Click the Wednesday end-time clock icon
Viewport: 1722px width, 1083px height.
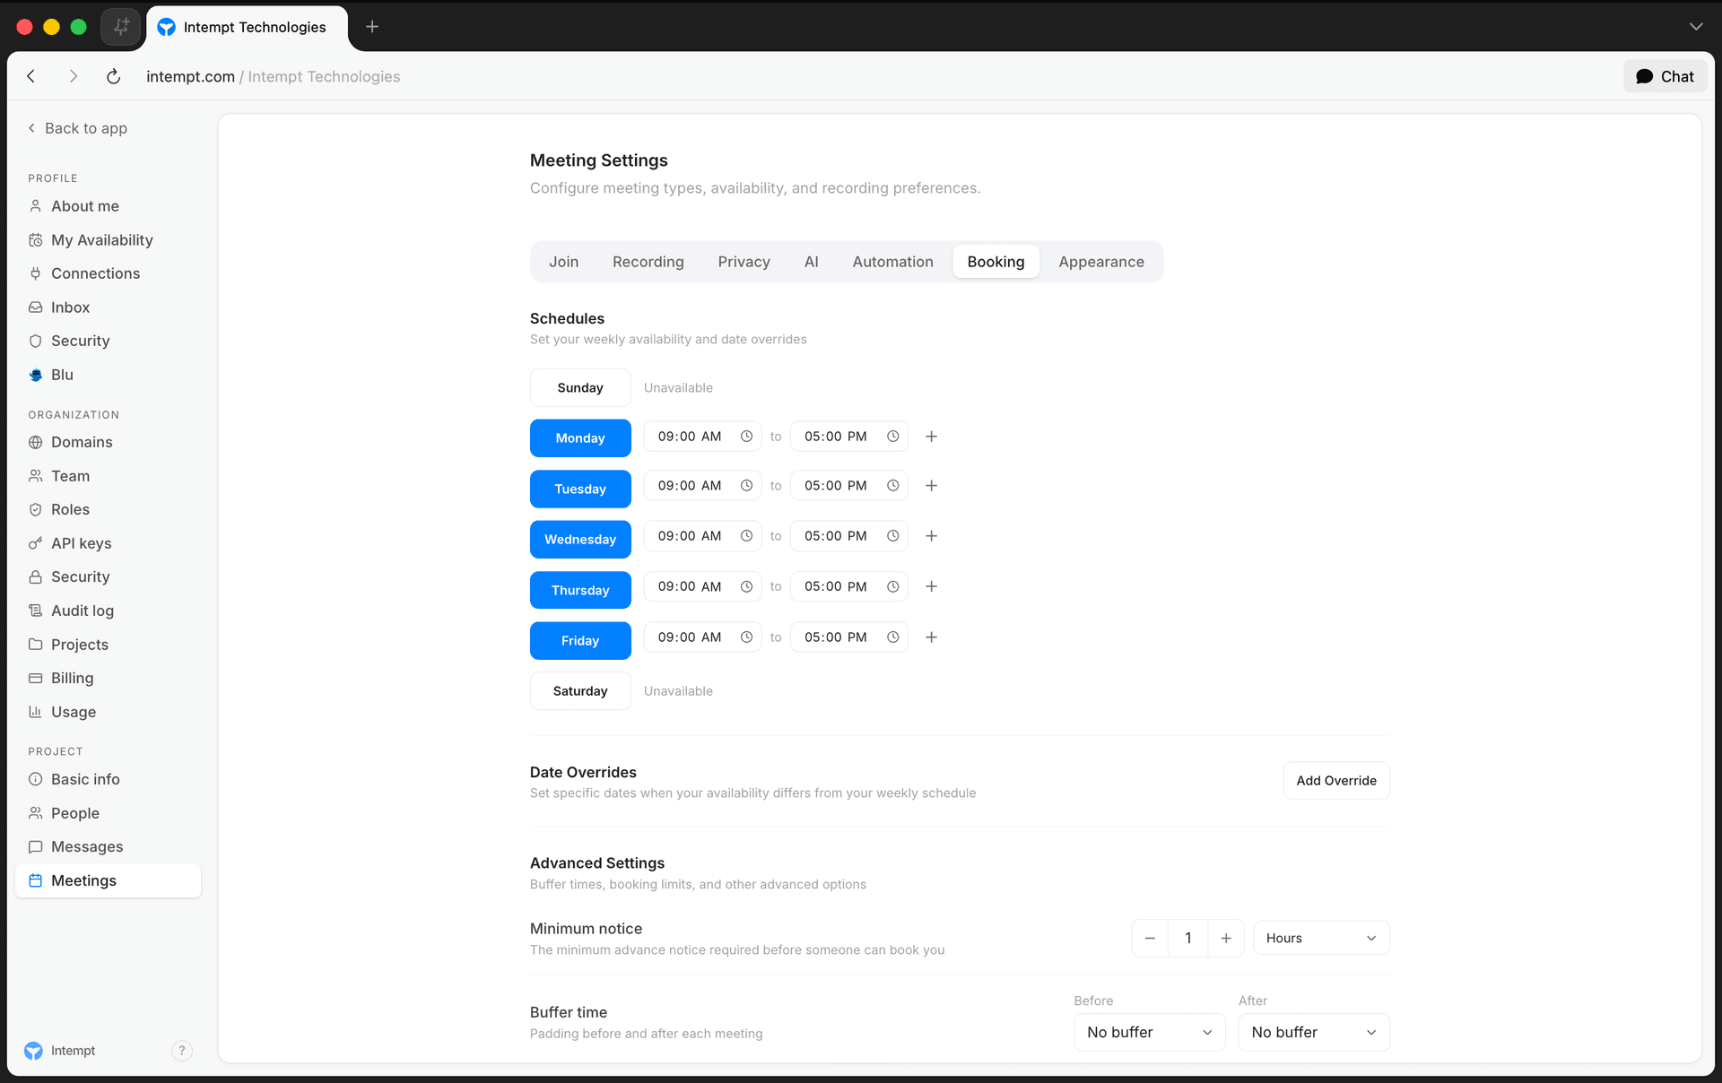[x=893, y=536]
